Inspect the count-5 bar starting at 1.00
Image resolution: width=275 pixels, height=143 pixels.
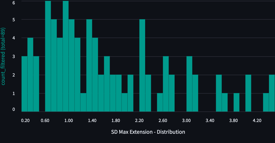point(71,65)
